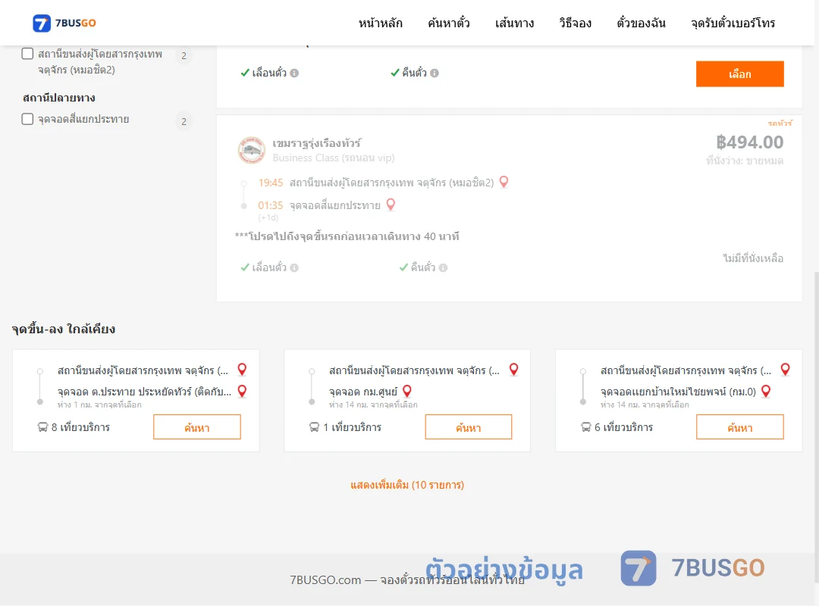Check the หมอชิต2 origin station filter

28,54
